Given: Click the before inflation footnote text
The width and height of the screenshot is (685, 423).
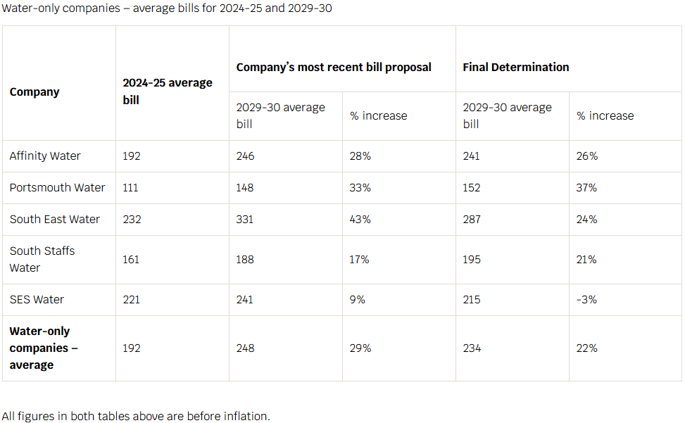Looking at the screenshot, I should point(136,416).
